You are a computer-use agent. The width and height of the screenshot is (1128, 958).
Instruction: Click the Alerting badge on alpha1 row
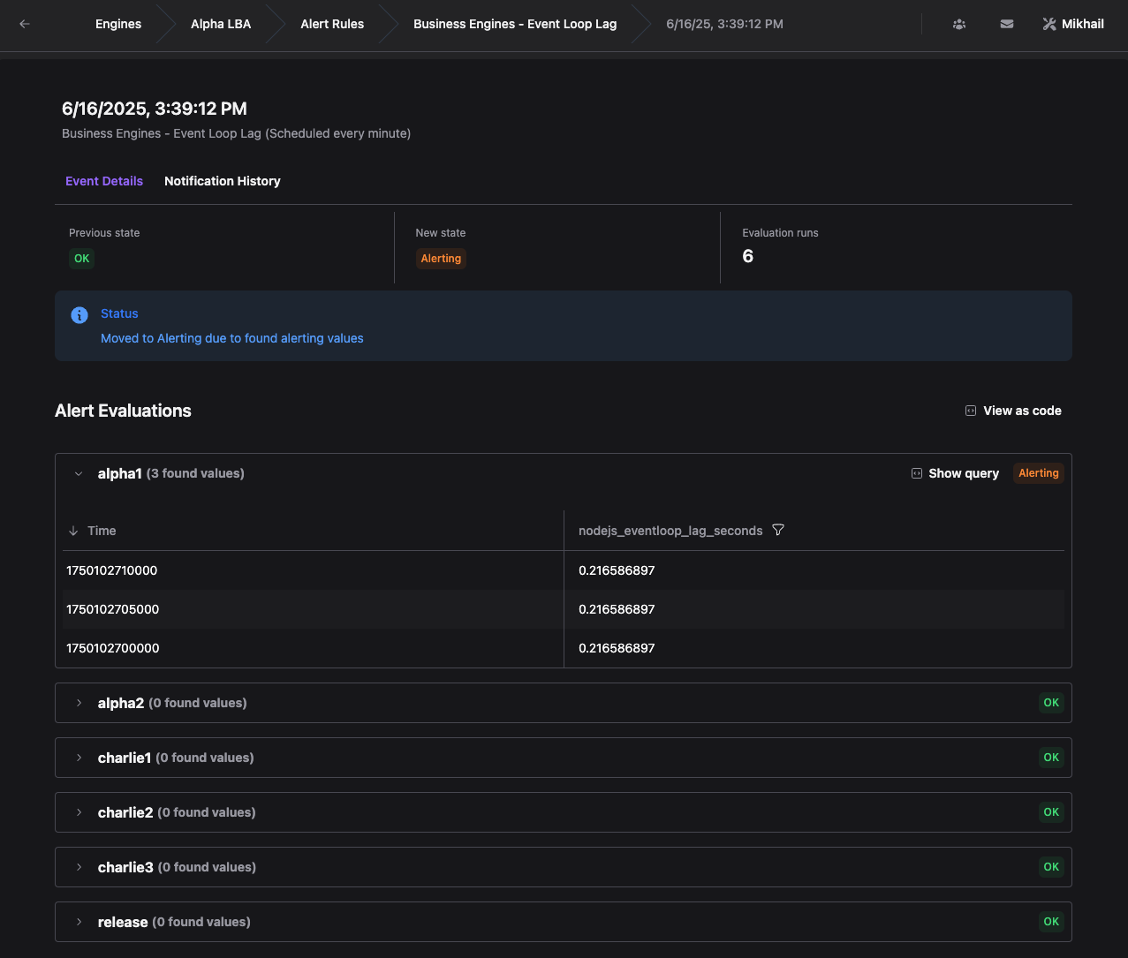point(1038,473)
